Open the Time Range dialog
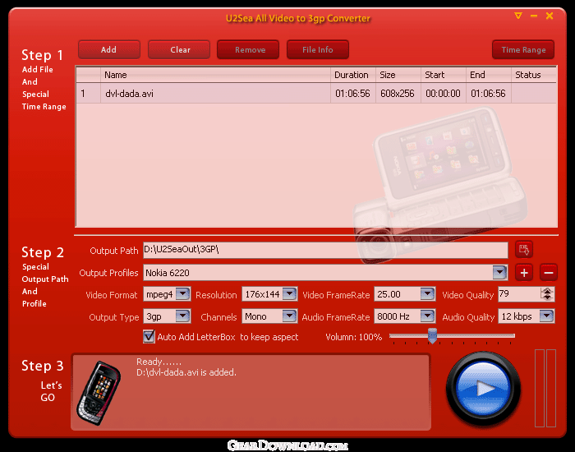This screenshot has width=575, height=452. pyautogui.click(x=523, y=49)
